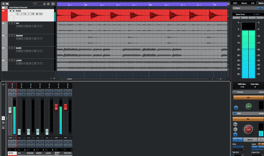Expand the mixer left zone arrow
The width and height of the screenshot is (264, 156).
click(x=7, y=119)
